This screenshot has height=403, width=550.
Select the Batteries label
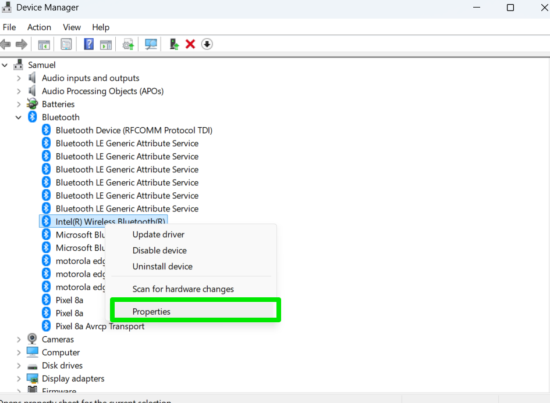click(x=58, y=105)
